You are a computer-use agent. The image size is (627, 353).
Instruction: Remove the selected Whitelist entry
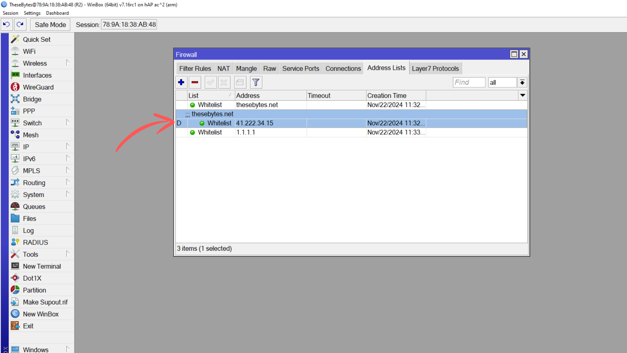(195, 82)
